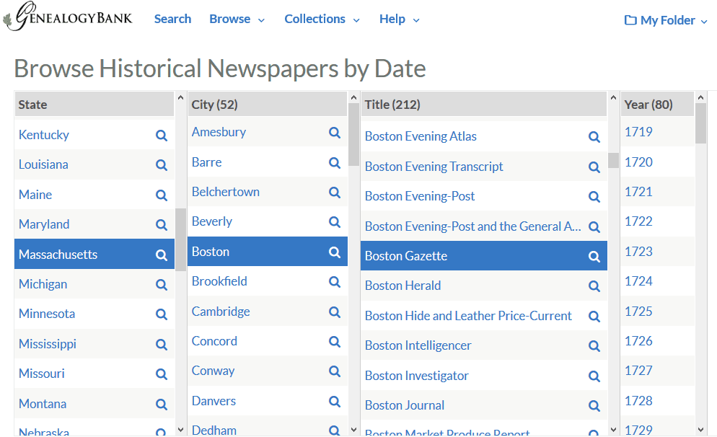
Task: Click the search icon for Concord
Action: pyautogui.click(x=334, y=342)
